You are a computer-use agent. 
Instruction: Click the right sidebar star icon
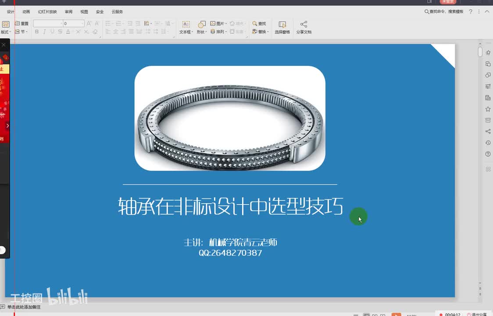coord(488,109)
